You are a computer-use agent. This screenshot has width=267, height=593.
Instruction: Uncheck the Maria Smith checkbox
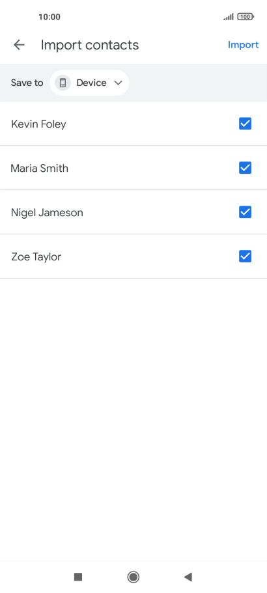pyautogui.click(x=245, y=168)
